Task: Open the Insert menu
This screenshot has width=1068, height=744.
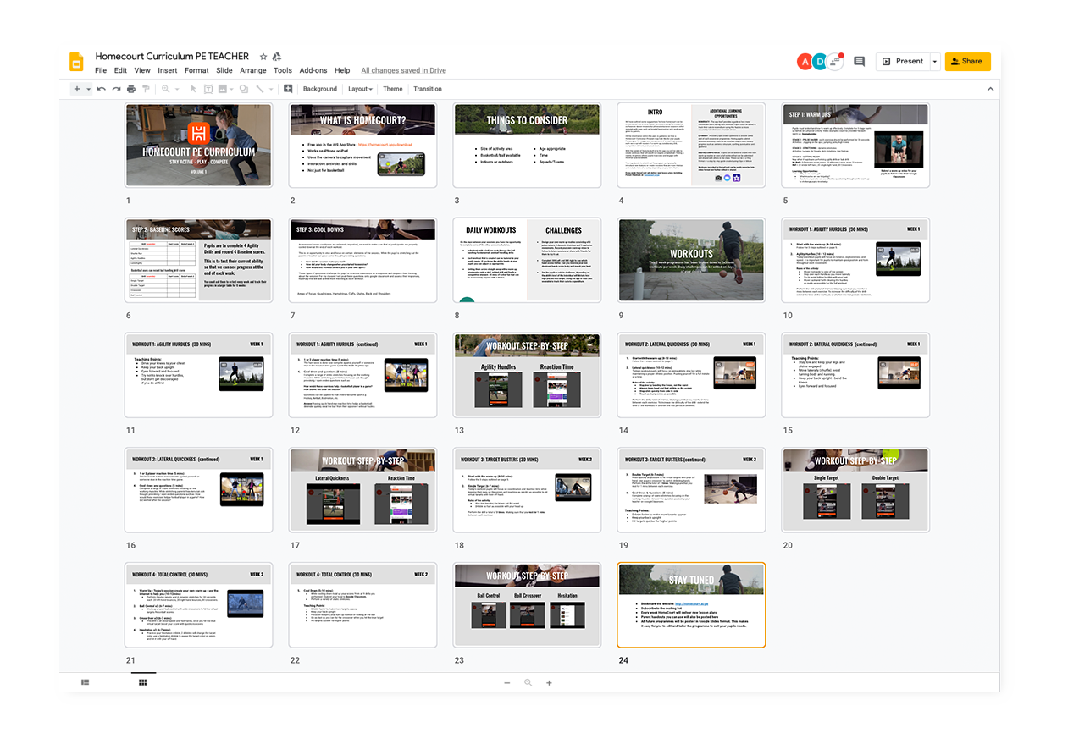Action: [167, 70]
